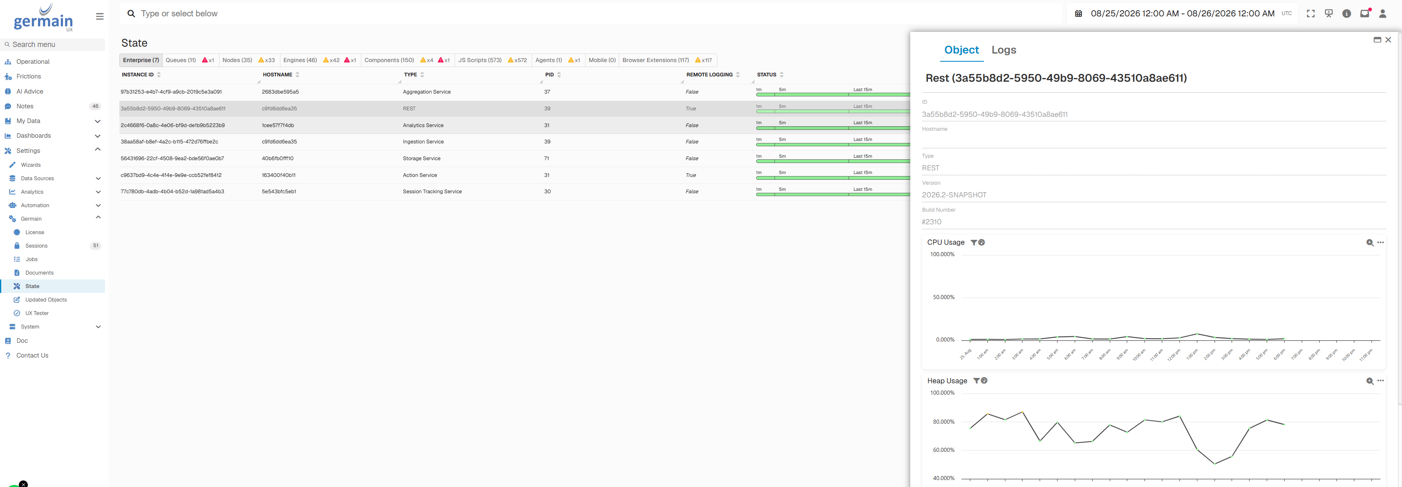Open the Updated Objects sidebar link

46,300
